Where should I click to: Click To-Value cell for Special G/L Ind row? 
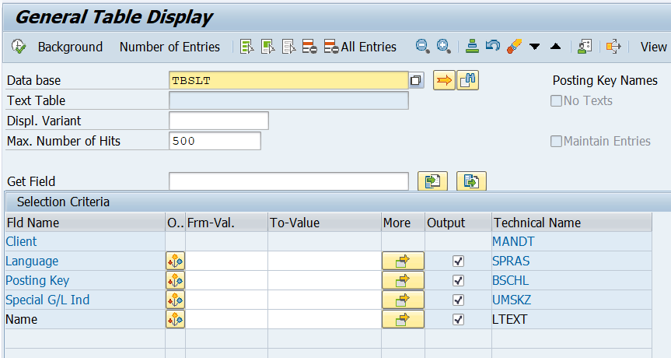(x=325, y=300)
